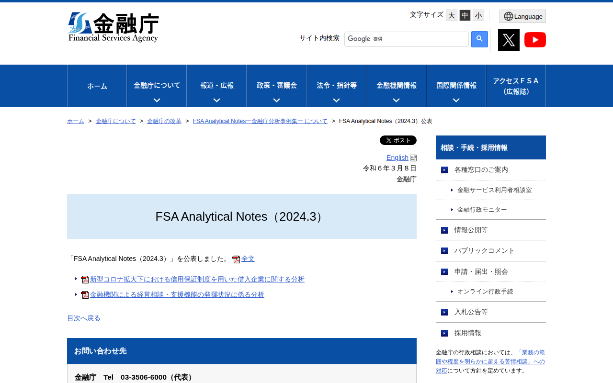Open 金融庁について nav label
The width and height of the screenshot is (613, 383).
pyautogui.click(x=157, y=85)
